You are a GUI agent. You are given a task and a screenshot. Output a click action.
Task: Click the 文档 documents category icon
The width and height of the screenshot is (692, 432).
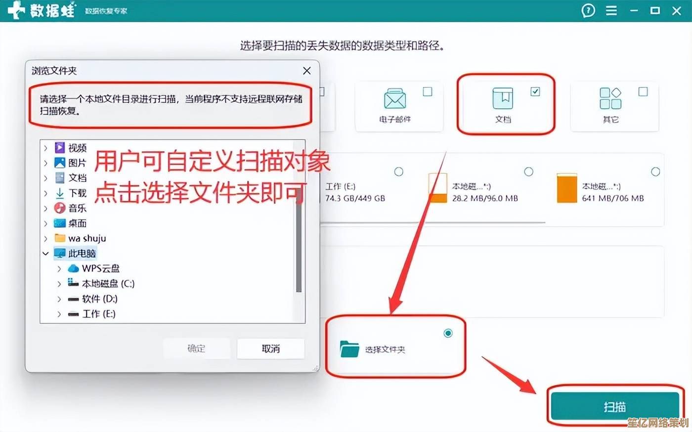pos(503,97)
